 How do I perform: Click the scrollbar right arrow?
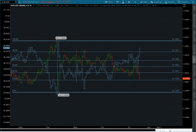154,130
